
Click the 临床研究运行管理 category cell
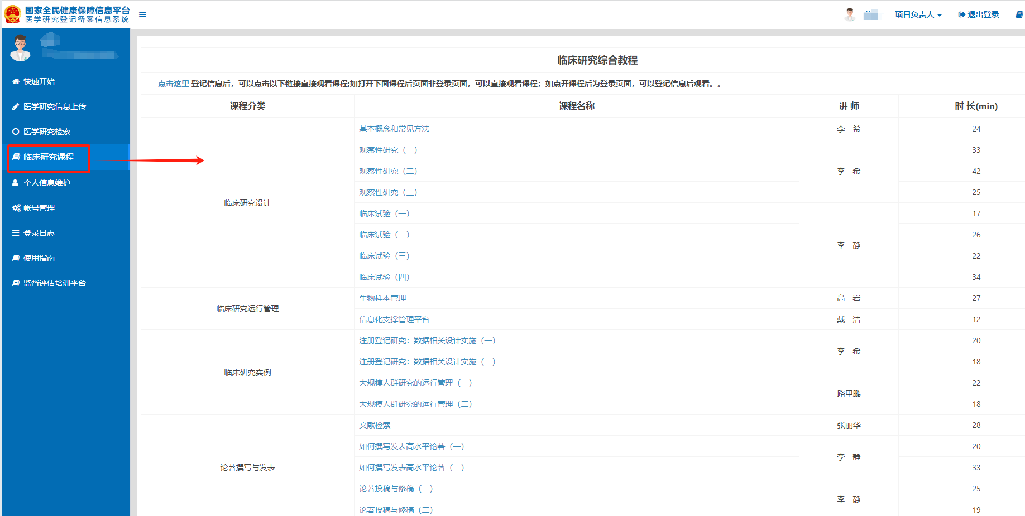pos(247,309)
